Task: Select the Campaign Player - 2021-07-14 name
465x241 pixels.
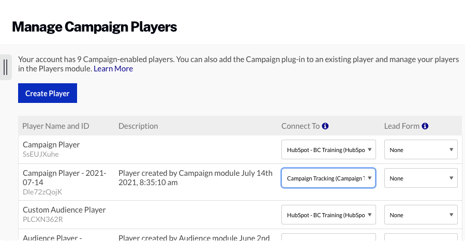Action: pyautogui.click(x=65, y=178)
